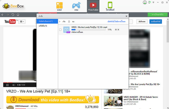Pause the VRZO Ep.11 download
The height and width of the screenshot is (109, 169).
(116, 30)
